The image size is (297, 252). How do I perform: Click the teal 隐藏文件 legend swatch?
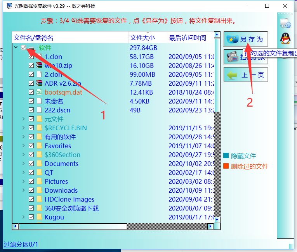[226, 155]
